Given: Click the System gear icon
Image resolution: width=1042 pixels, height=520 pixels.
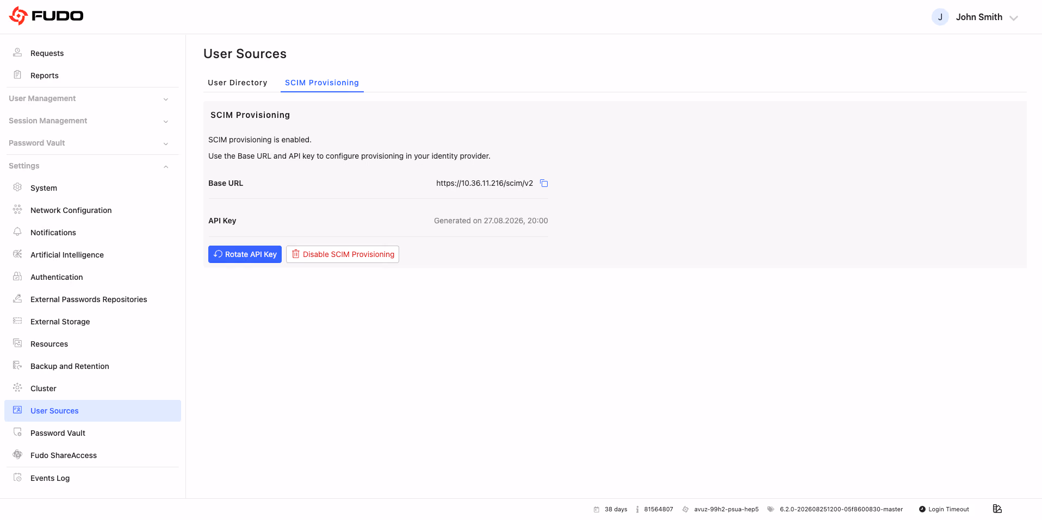Looking at the screenshot, I should (x=17, y=187).
